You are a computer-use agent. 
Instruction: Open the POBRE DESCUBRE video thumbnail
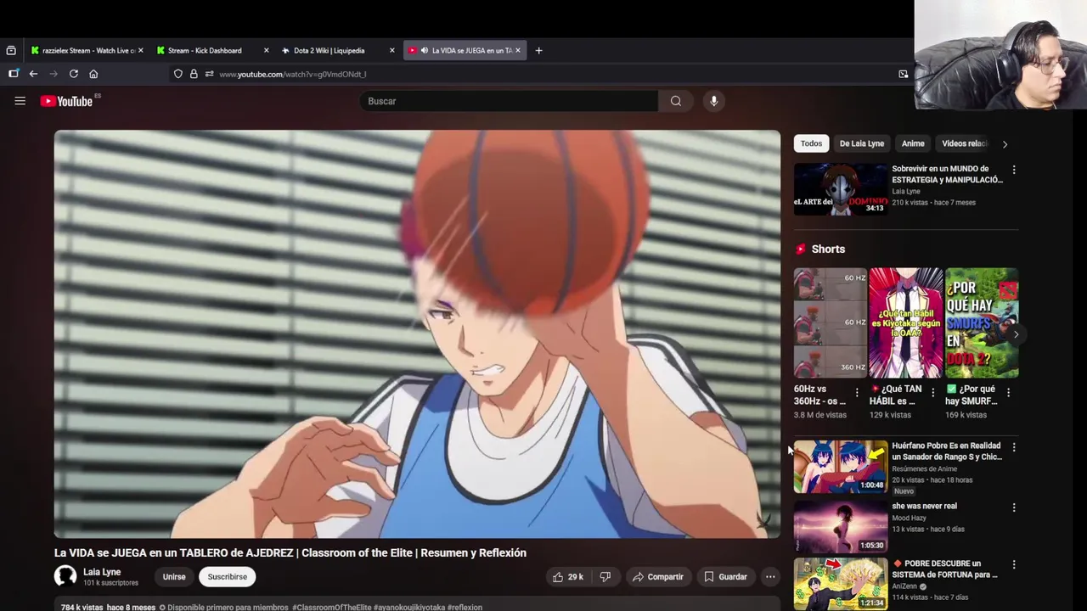(x=840, y=584)
